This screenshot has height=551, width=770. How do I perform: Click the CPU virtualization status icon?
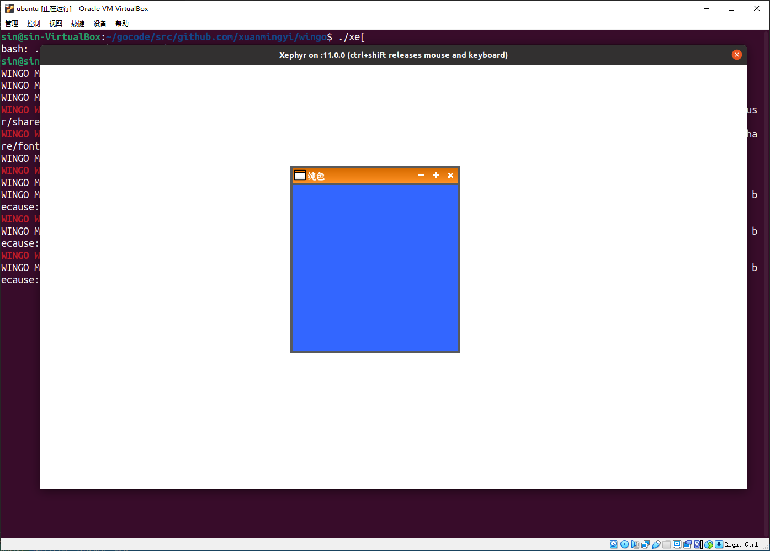698,544
